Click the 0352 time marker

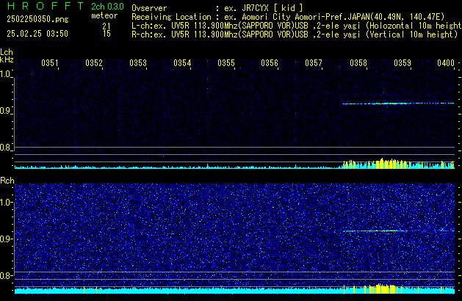pyautogui.click(x=94, y=63)
